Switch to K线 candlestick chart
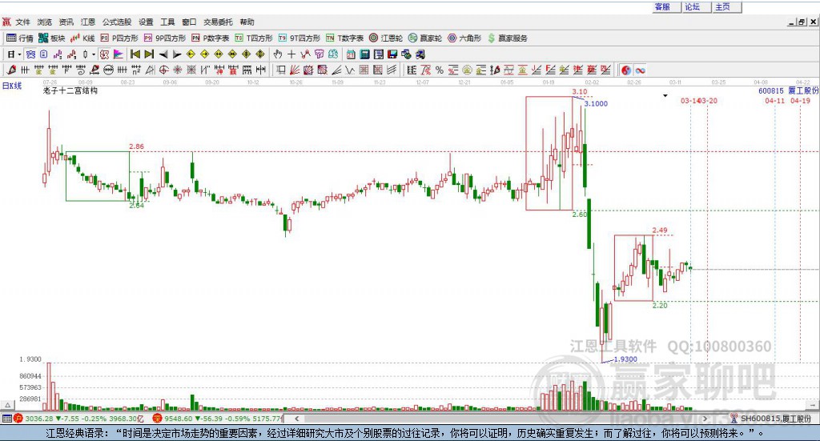Screen dimensions: 820x441 [82, 38]
